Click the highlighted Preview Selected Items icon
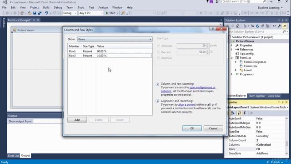This screenshot has width=291, height=164. [x=284, y=26]
